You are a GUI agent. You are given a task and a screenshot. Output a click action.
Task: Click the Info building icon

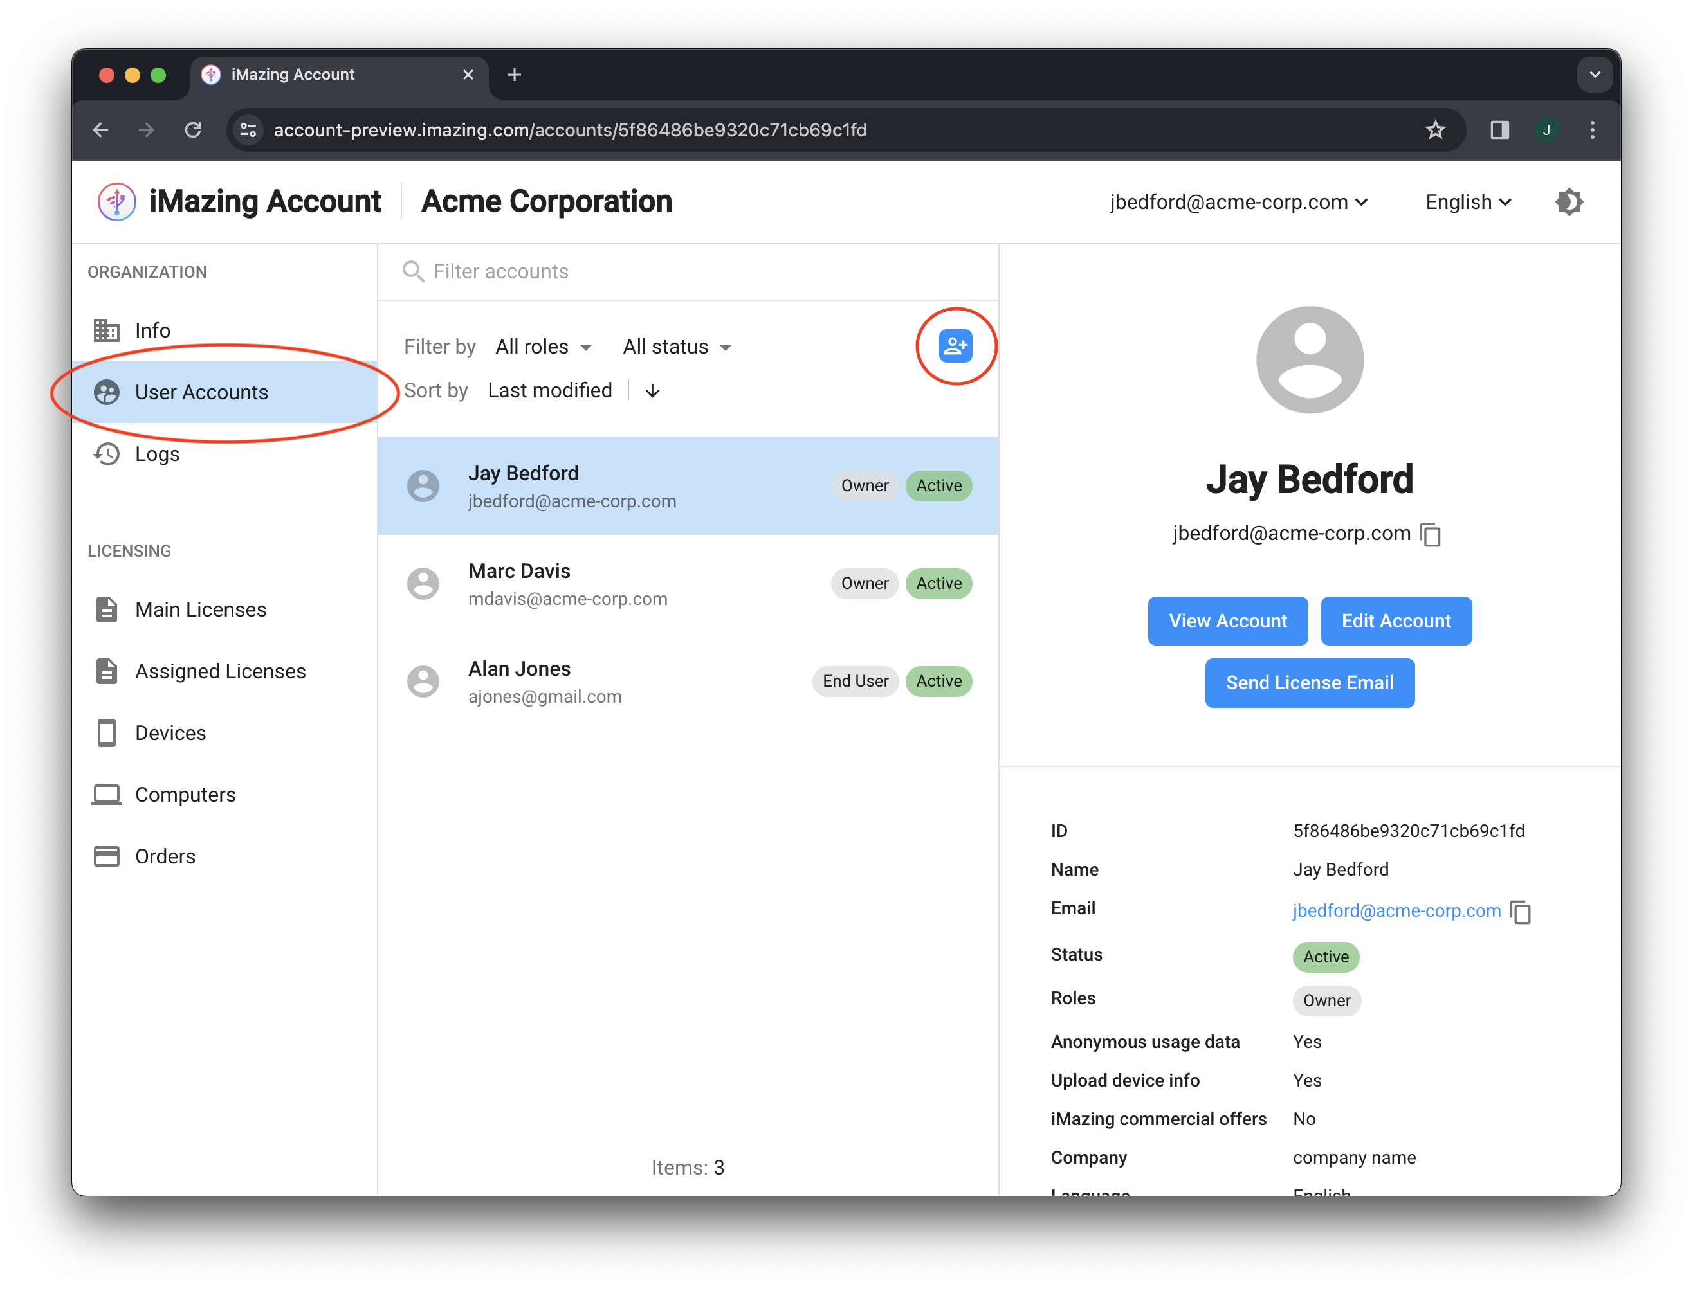107,330
